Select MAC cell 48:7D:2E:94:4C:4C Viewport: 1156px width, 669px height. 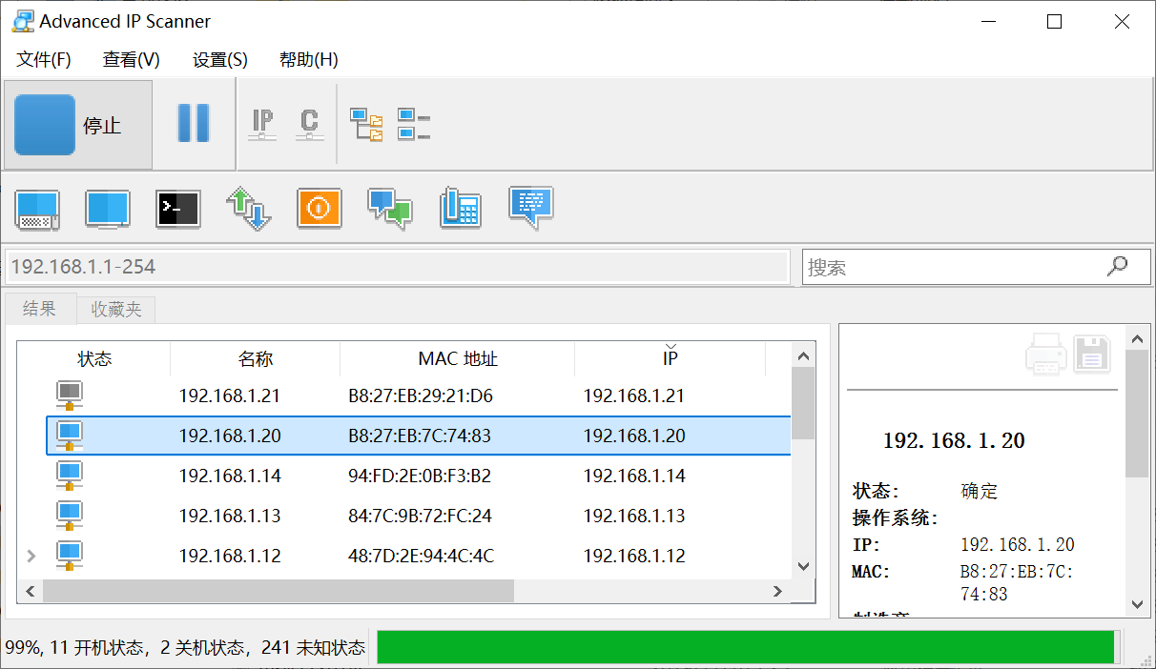click(421, 556)
